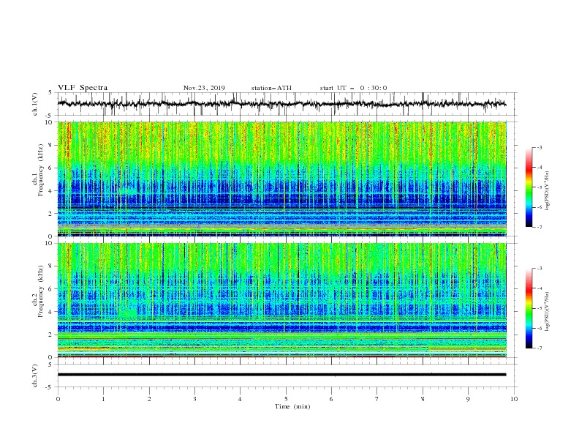Click the "-3" tick on upper colorbar
This screenshot has width=579, height=448.
[x=539, y=147]
